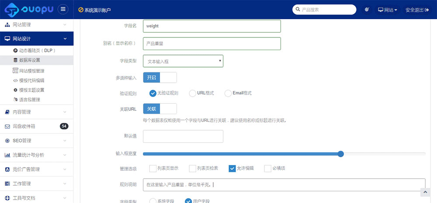Click the 别名 产品重量 input field
The width and height of the screenshot is (437, 203).
[212, 44]
